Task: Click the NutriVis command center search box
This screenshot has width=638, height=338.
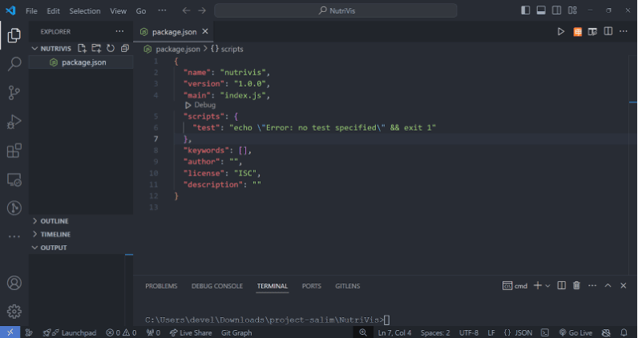Action: (336, 10)
